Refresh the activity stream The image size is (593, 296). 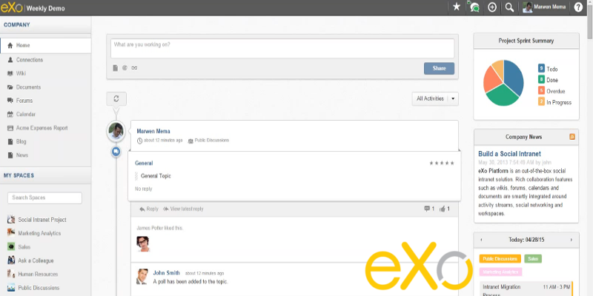[116, 98]
